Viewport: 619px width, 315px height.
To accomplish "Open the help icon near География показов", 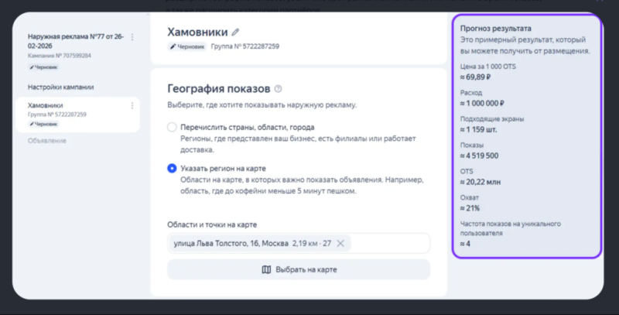I will 278,89.
